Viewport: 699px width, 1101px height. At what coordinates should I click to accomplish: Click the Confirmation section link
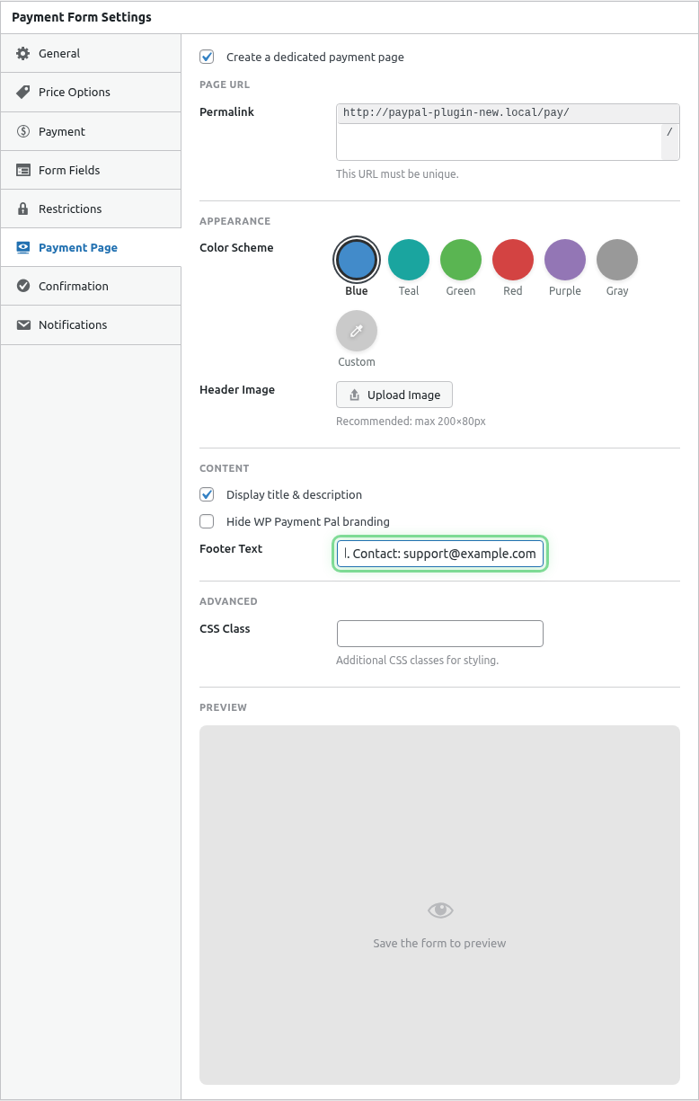point(72,286)
